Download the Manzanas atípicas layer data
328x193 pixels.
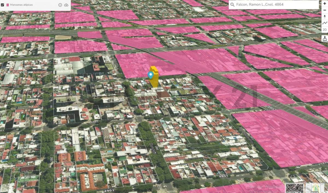(66, 5)
